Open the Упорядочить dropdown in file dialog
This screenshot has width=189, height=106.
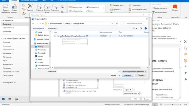tap(39, 28)
